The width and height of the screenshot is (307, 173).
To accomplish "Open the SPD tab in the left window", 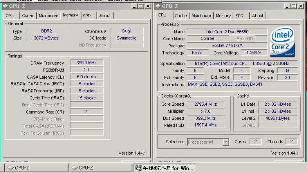I will pos(87,16).
